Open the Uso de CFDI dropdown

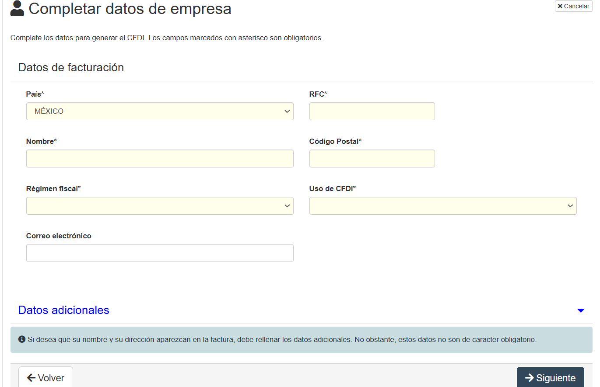(x=443, y=206)
